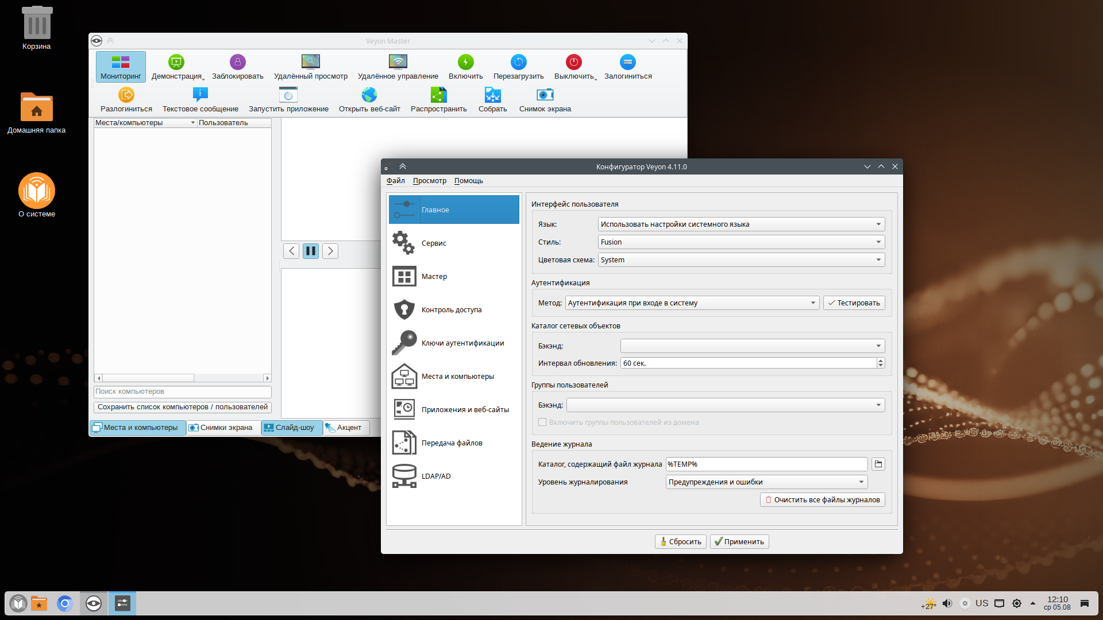Toggle Включить группы пользователей из домена checkbox

pyautogui.click(x=542, y=423)
